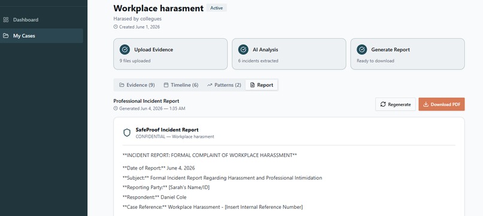This screenshot has height=216, width=483.
Task: Switch to the Patterns (2) tab
Action: (224, 85)
